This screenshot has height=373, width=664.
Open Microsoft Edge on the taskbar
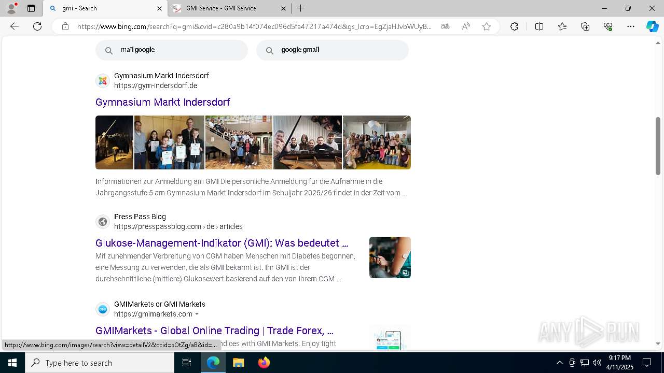[x=213, y=363]
